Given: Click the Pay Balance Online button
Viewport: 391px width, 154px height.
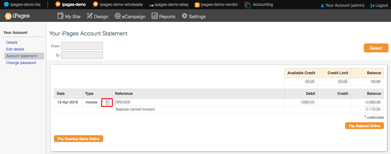Looking at the screenshot, I should 365,126.
